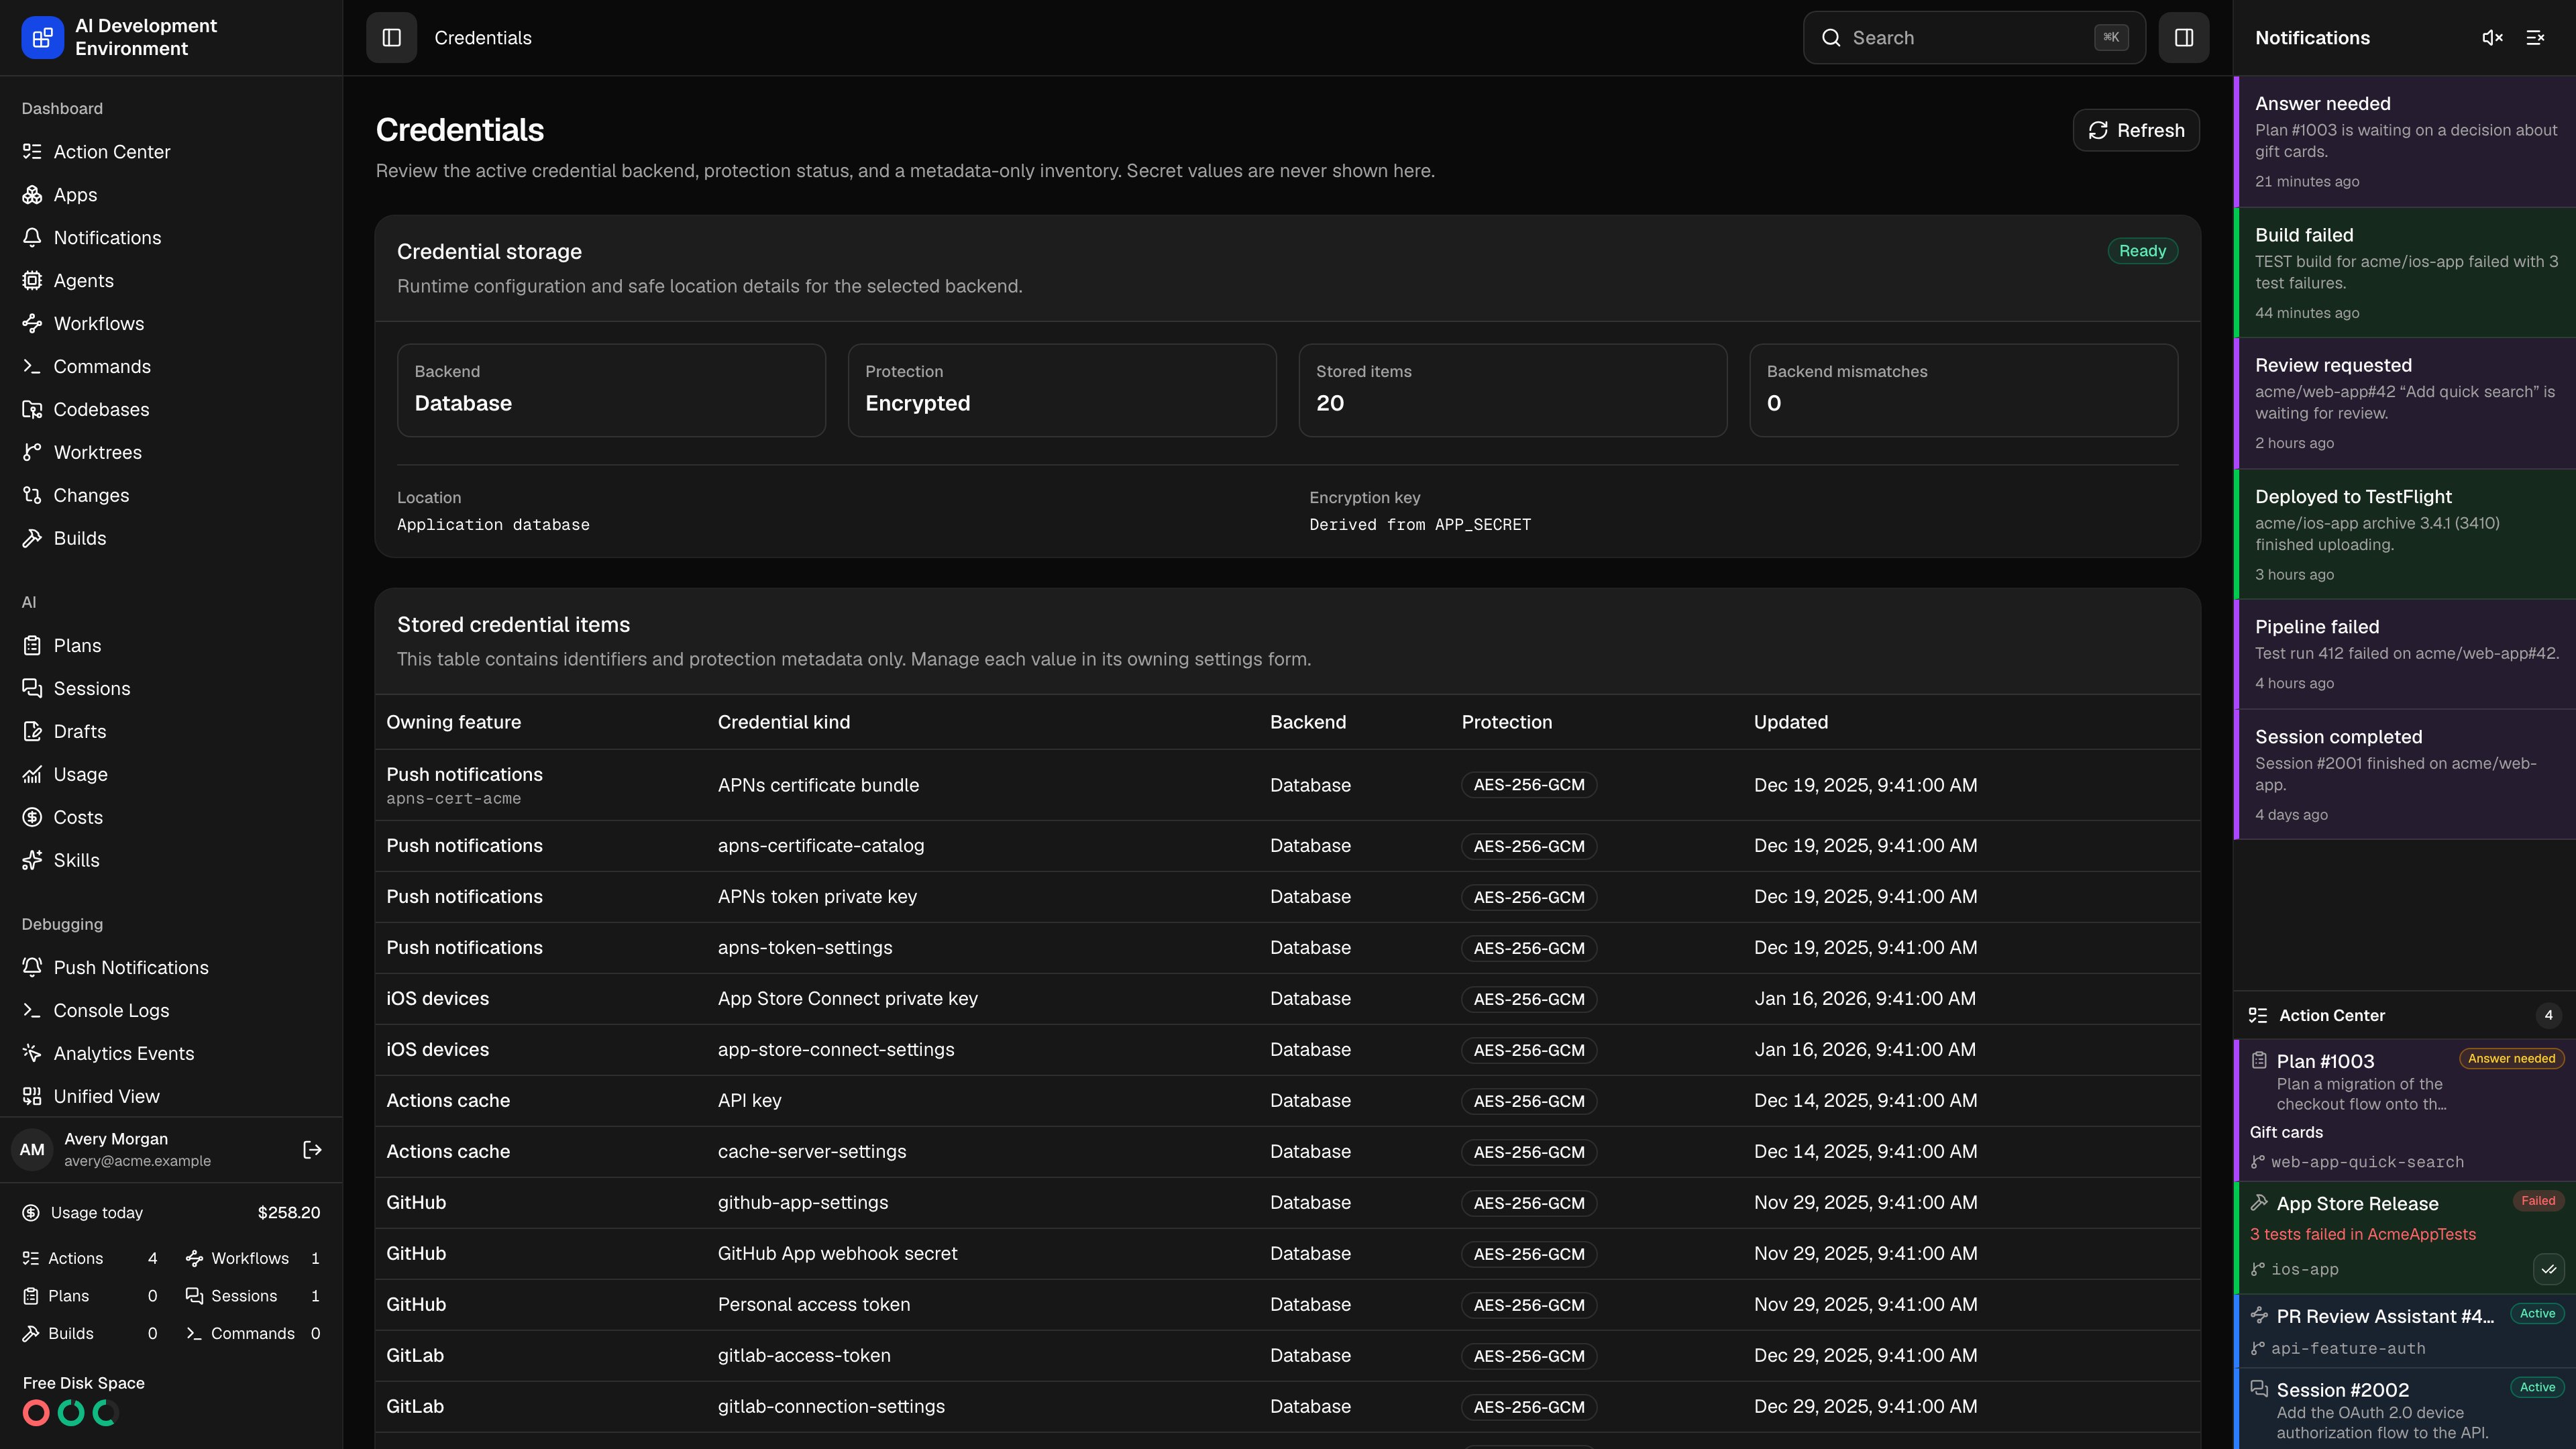
Task: Open the Pipeline failed notification
Action: click(x=2405, y=655)
